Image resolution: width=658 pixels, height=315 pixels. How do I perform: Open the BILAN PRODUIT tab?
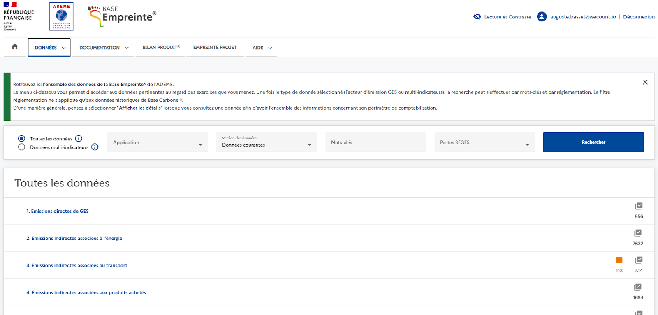click(x=160, y=48)
